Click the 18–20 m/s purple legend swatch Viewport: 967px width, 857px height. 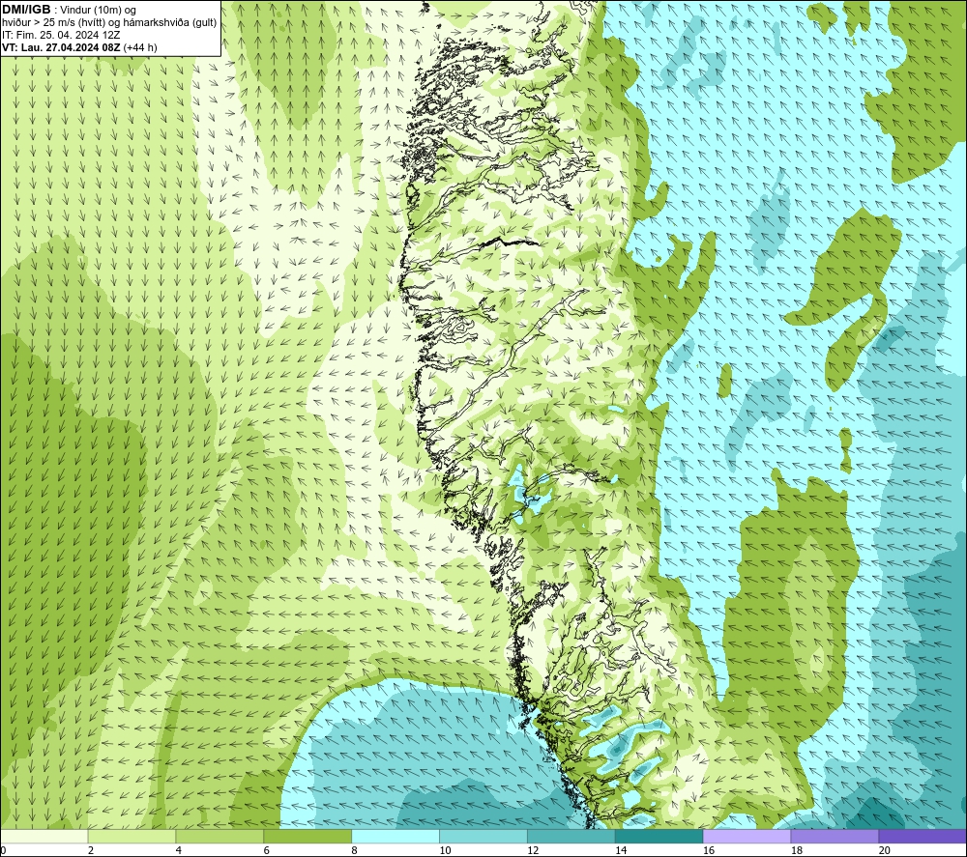tap(835, 836)
